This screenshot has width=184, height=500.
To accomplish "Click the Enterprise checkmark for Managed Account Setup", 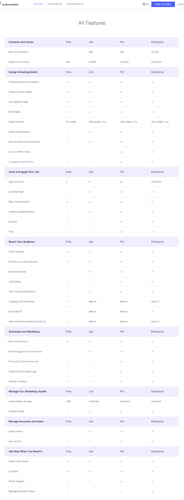I will [152, 491].
